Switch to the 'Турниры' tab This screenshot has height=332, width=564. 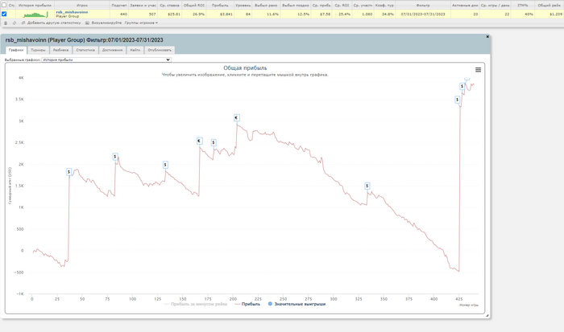pos(38,50)
